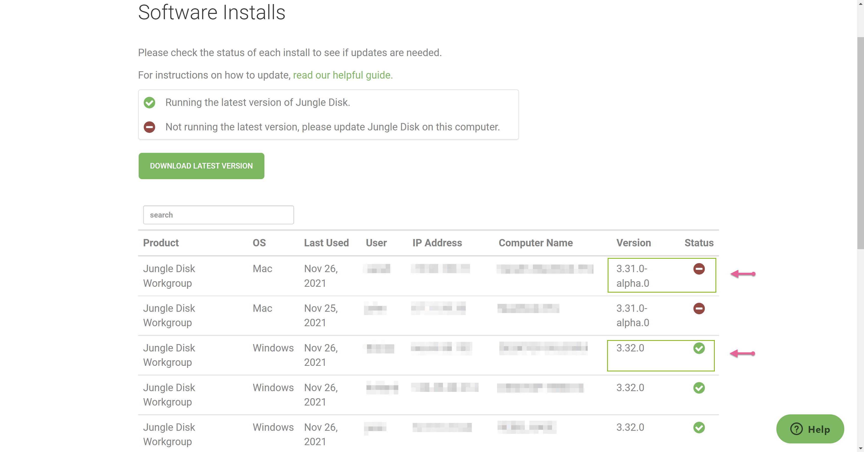Click 'Not running the latest version' legend text
The width and height of the screenshot is (864, 452).
point(332,127)
